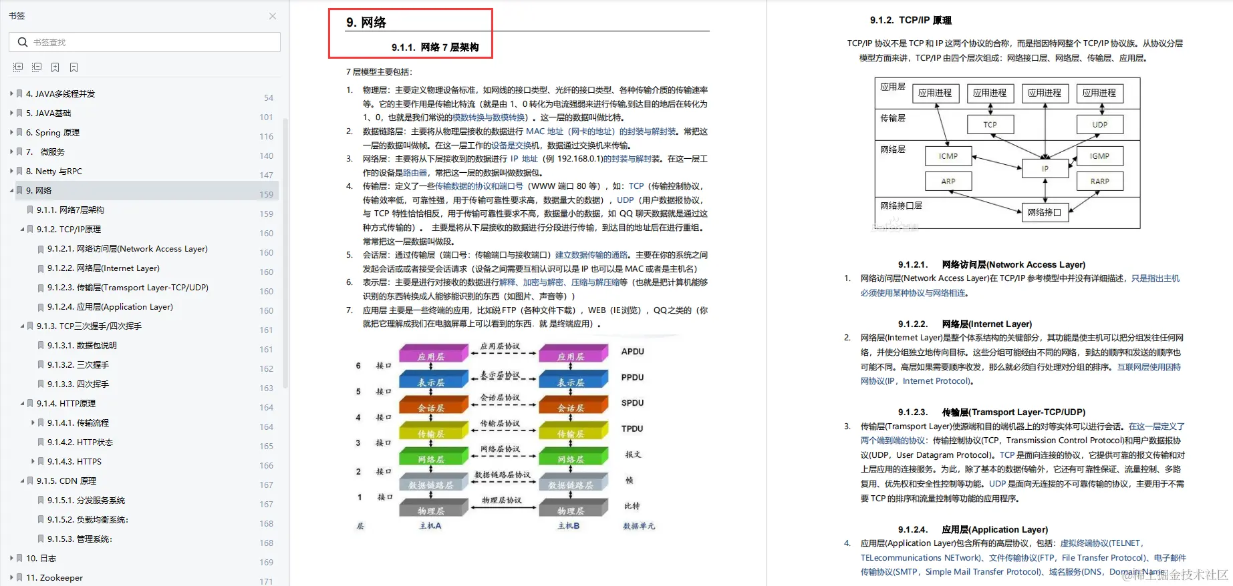Open bookmark 9.1.2.3. 传输层(Tramsport Layer-TCP/UDP)

click(x=128, y=288)
